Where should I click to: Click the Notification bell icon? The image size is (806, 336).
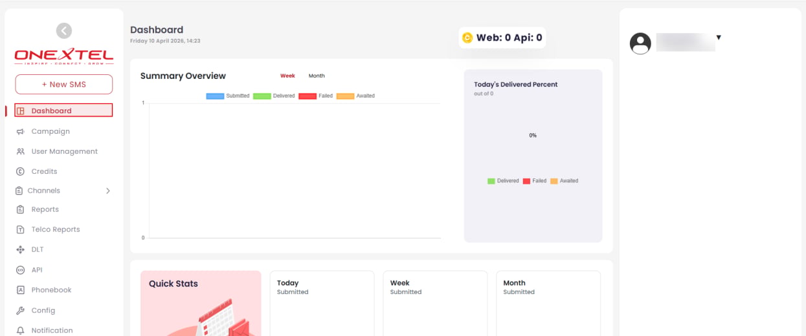click(x=21, y=330)
